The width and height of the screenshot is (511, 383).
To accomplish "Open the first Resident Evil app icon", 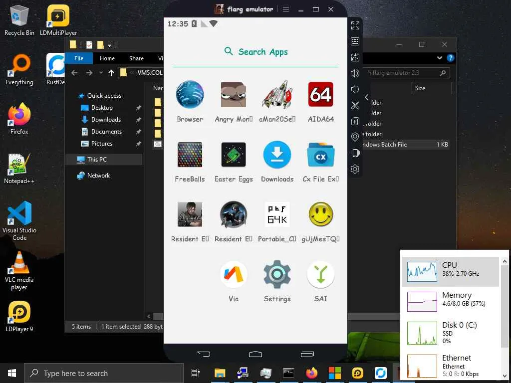I will (190, 214).
